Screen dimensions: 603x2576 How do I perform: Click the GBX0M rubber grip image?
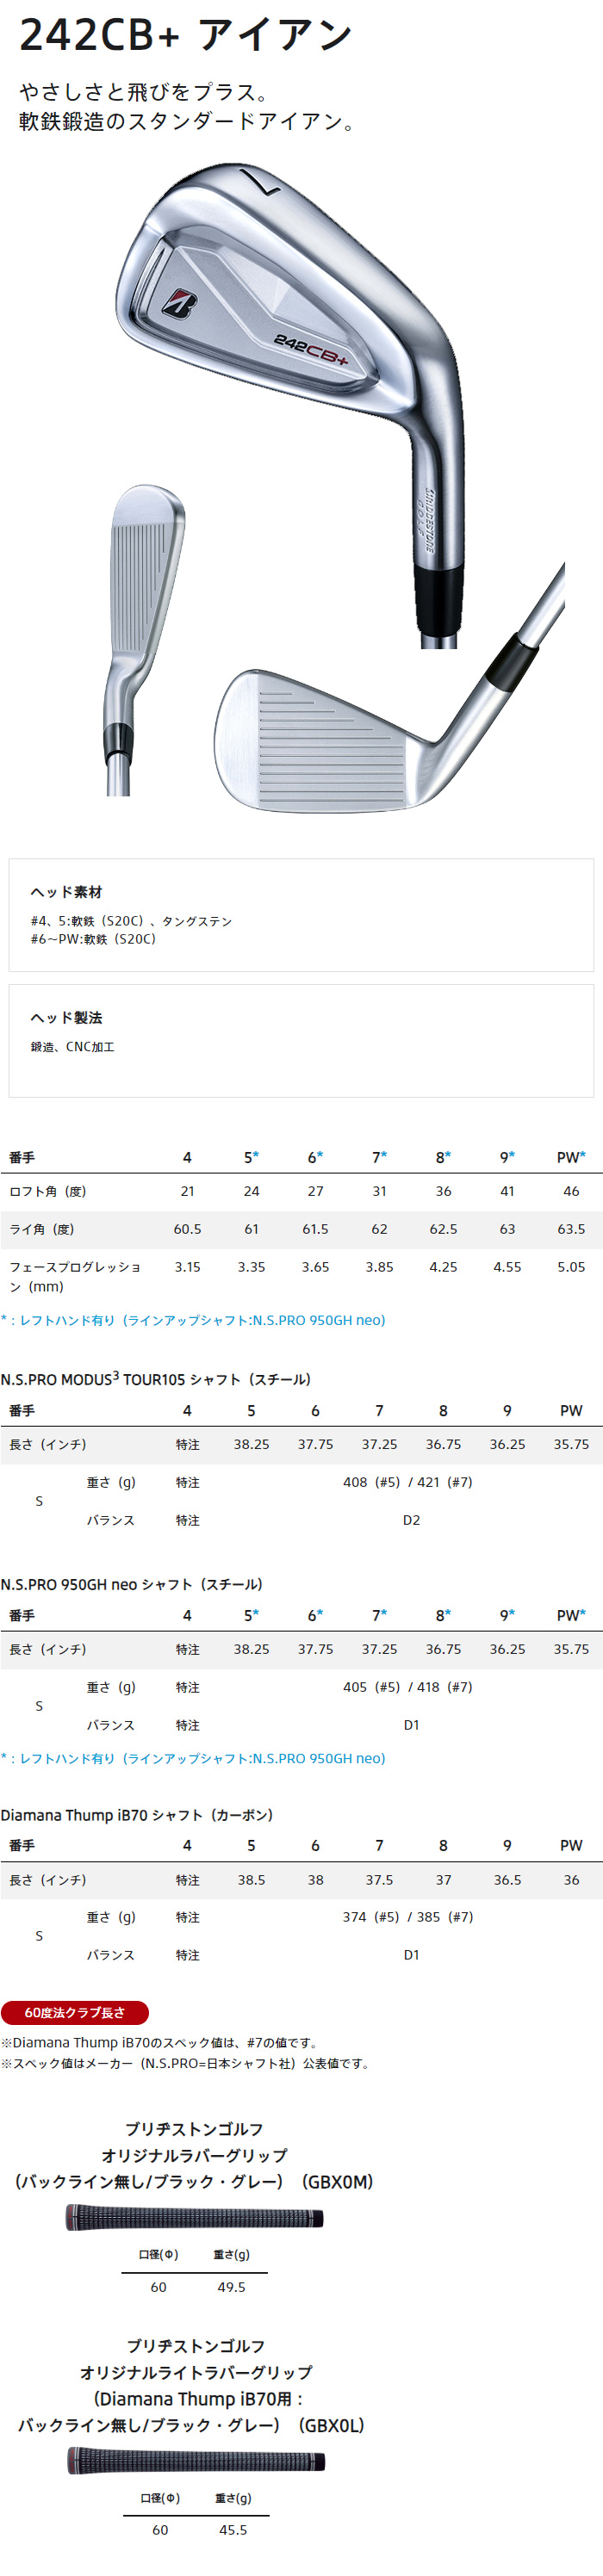coord(194,2217)
